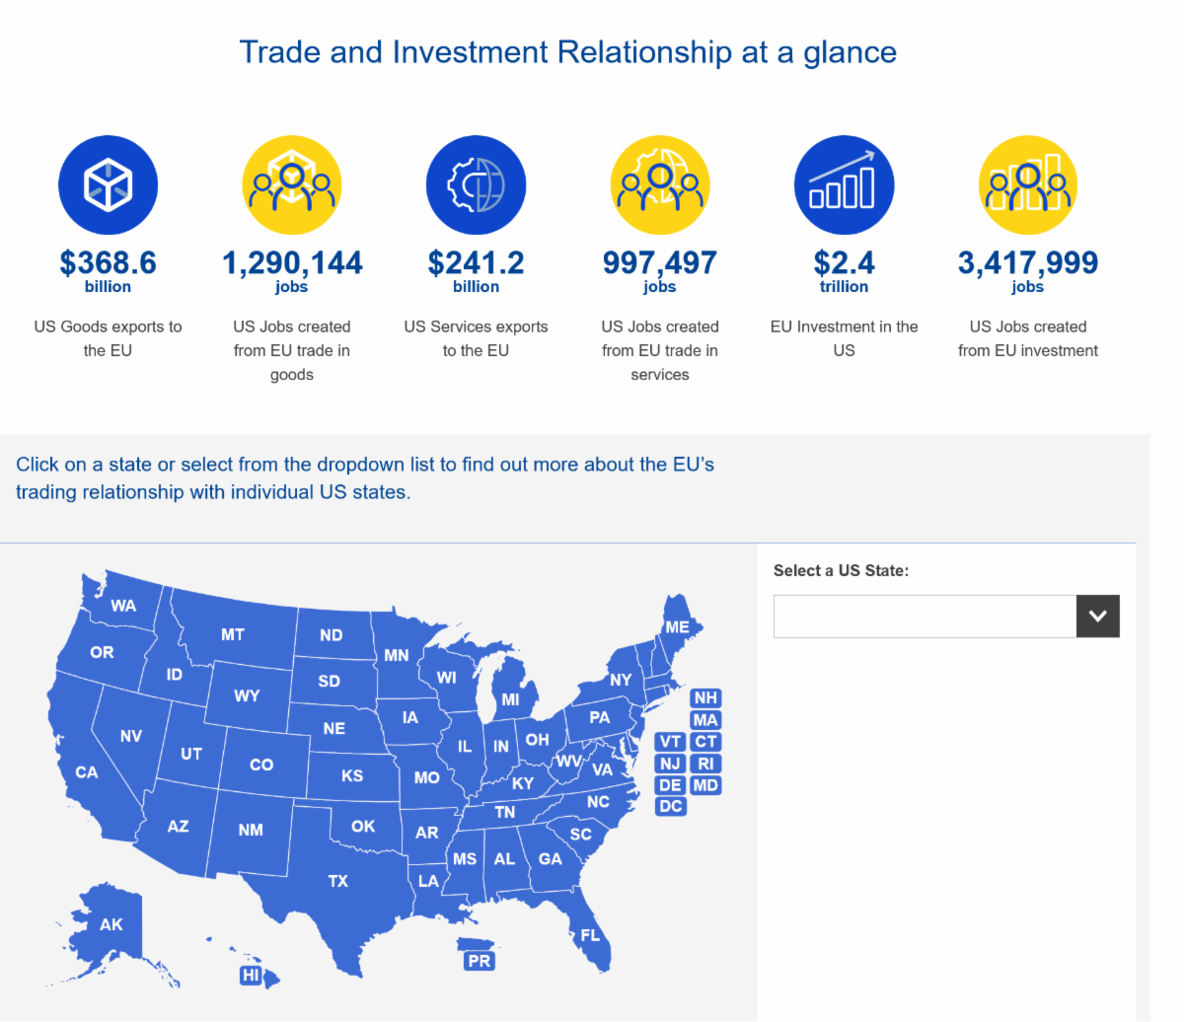Select Texas on the map
This screenshot has width=1184, height=1022.
point(338,880)
